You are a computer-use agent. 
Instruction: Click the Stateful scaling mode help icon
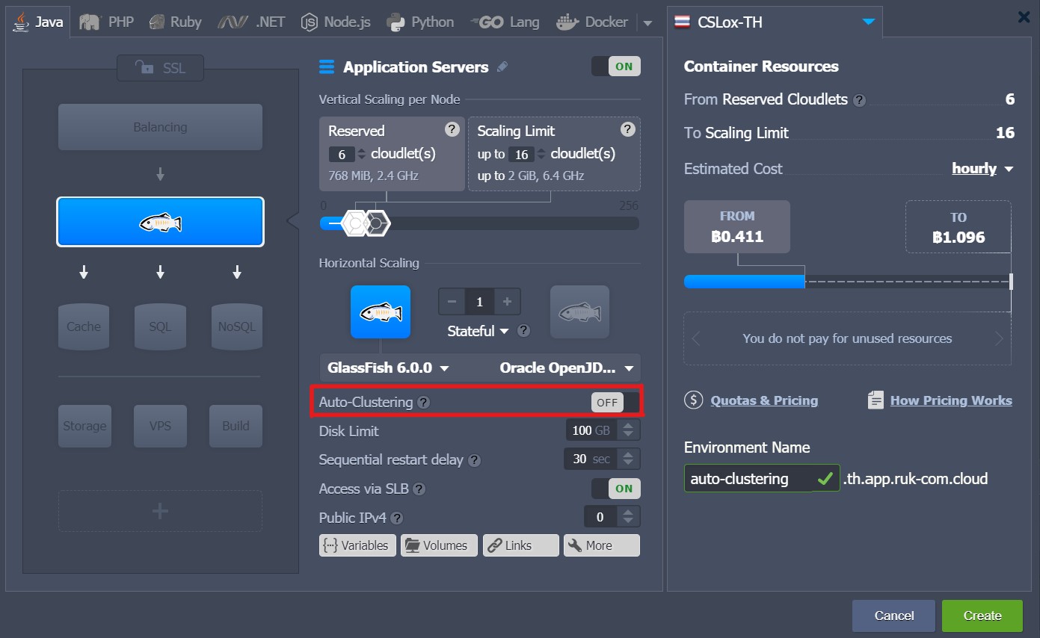(524, 330)
